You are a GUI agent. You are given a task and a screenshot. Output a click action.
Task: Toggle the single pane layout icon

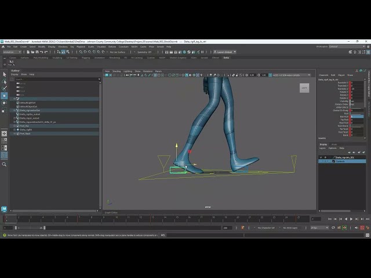(x=4, y=134)
